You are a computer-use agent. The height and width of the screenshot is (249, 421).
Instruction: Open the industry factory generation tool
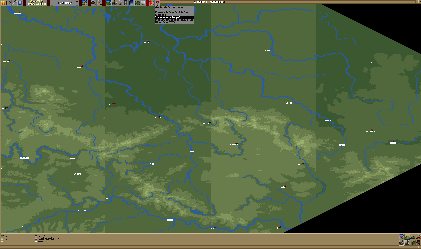[x=120, y=3]
